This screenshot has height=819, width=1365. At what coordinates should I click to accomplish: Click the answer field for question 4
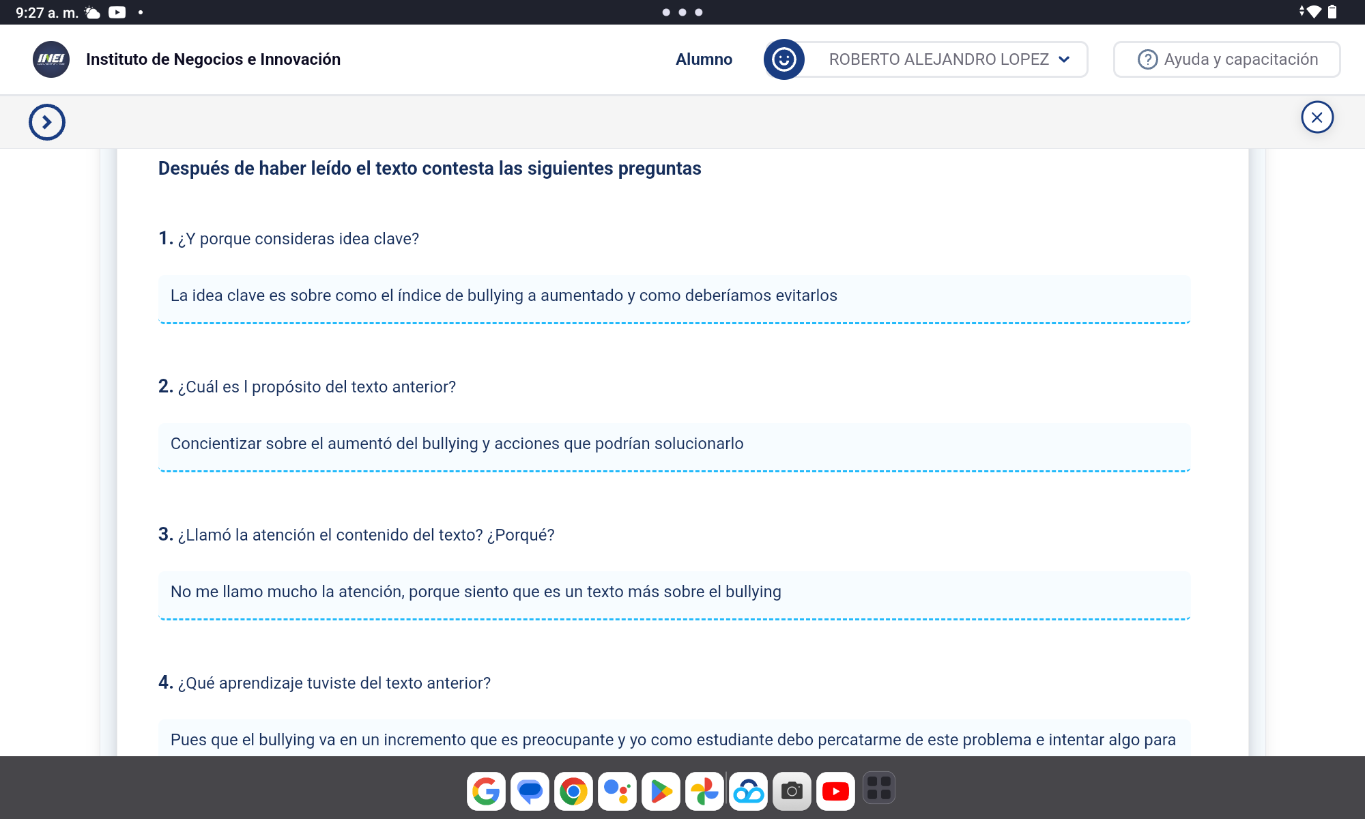(674, 739)
